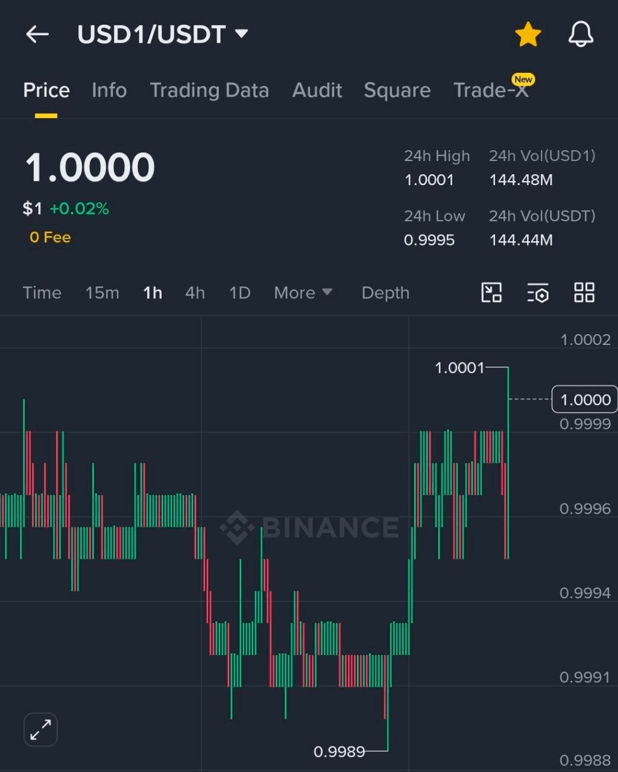Select the 1h chart interval
The height and width of the screenshot is (772, 618).
tap(153, 293)
